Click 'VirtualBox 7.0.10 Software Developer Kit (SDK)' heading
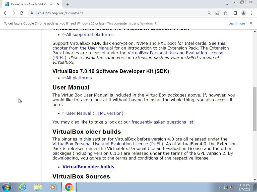Viewport: 257px width, 192px height. pyautogui.click(x=111, y=71)
